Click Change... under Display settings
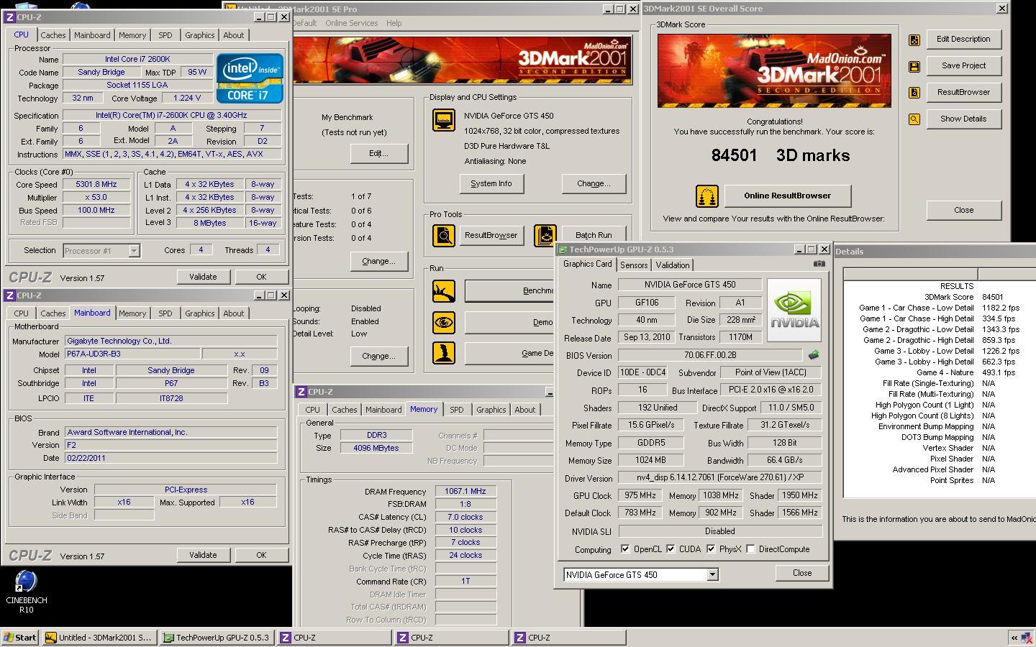 click(x=594, y=184)
